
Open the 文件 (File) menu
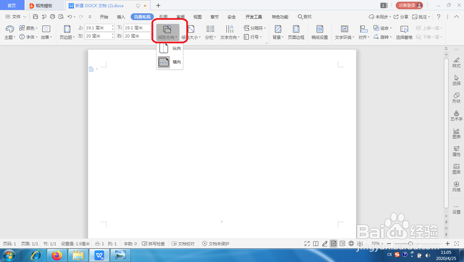tap(16, 17)
